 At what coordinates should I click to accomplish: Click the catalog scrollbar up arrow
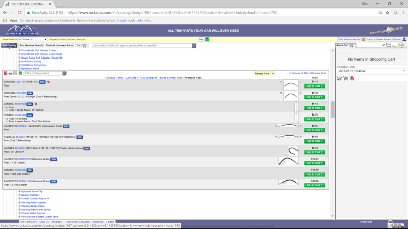[x=333, y=51]
